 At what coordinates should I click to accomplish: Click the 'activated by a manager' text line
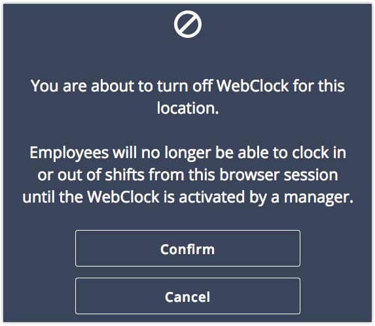(x=188, y=197)
